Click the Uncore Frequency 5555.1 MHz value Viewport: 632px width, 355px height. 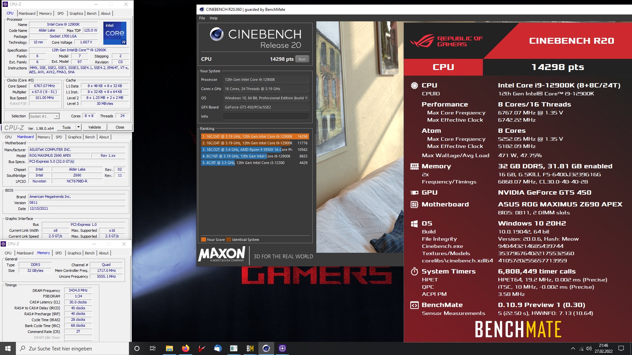106,276
